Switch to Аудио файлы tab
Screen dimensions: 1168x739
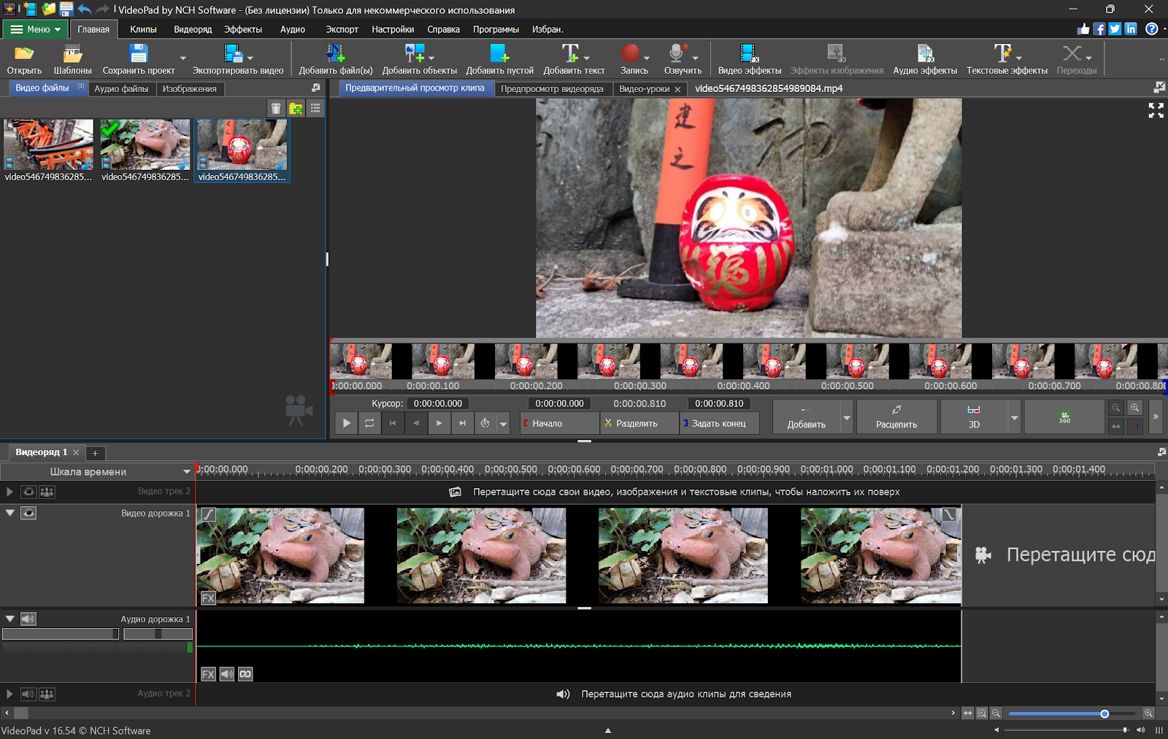[121, 88]
